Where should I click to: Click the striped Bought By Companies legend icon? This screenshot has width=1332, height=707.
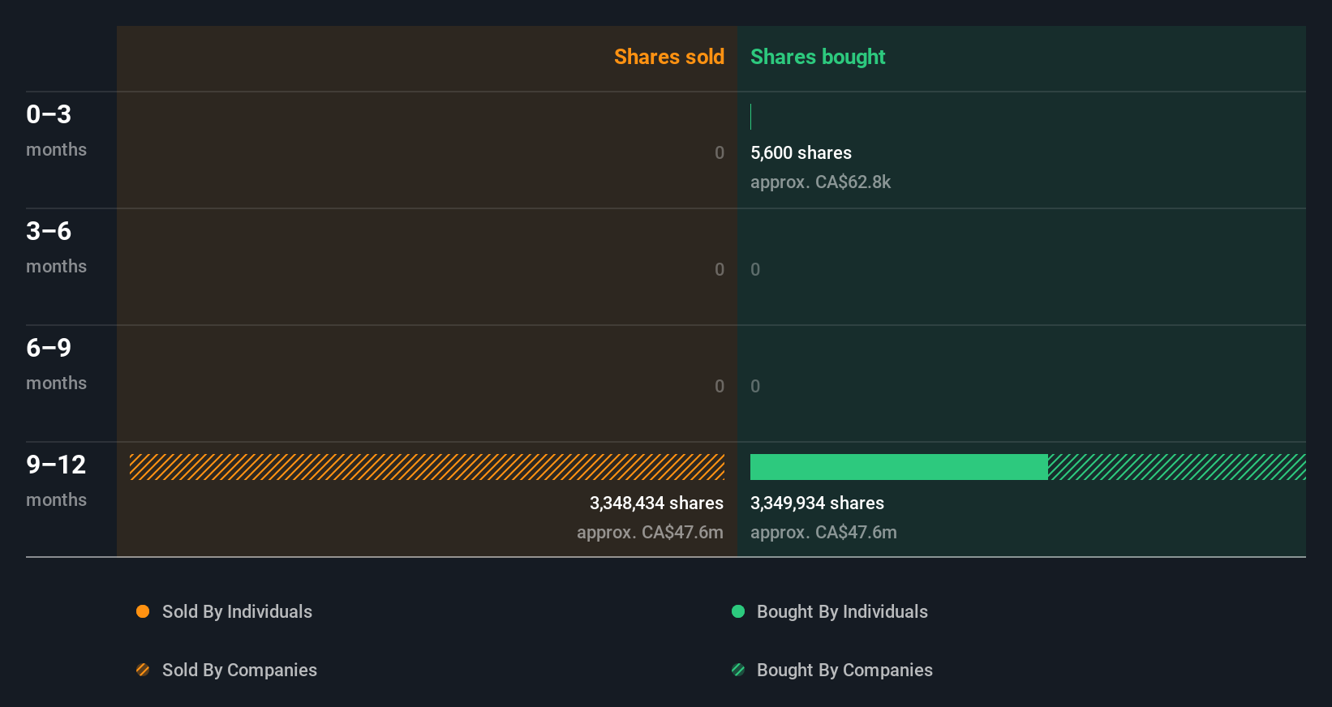click(738, 670)
